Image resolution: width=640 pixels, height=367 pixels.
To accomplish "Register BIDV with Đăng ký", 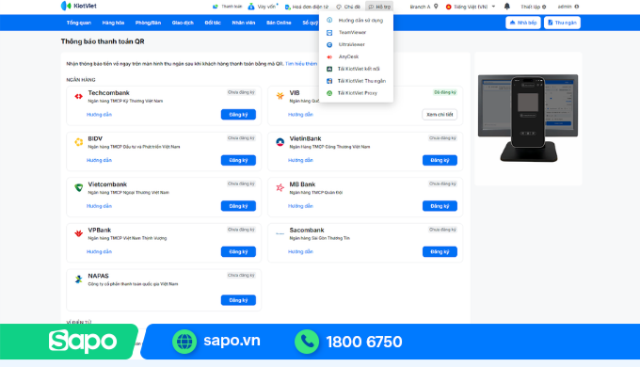I will (238, 160).
